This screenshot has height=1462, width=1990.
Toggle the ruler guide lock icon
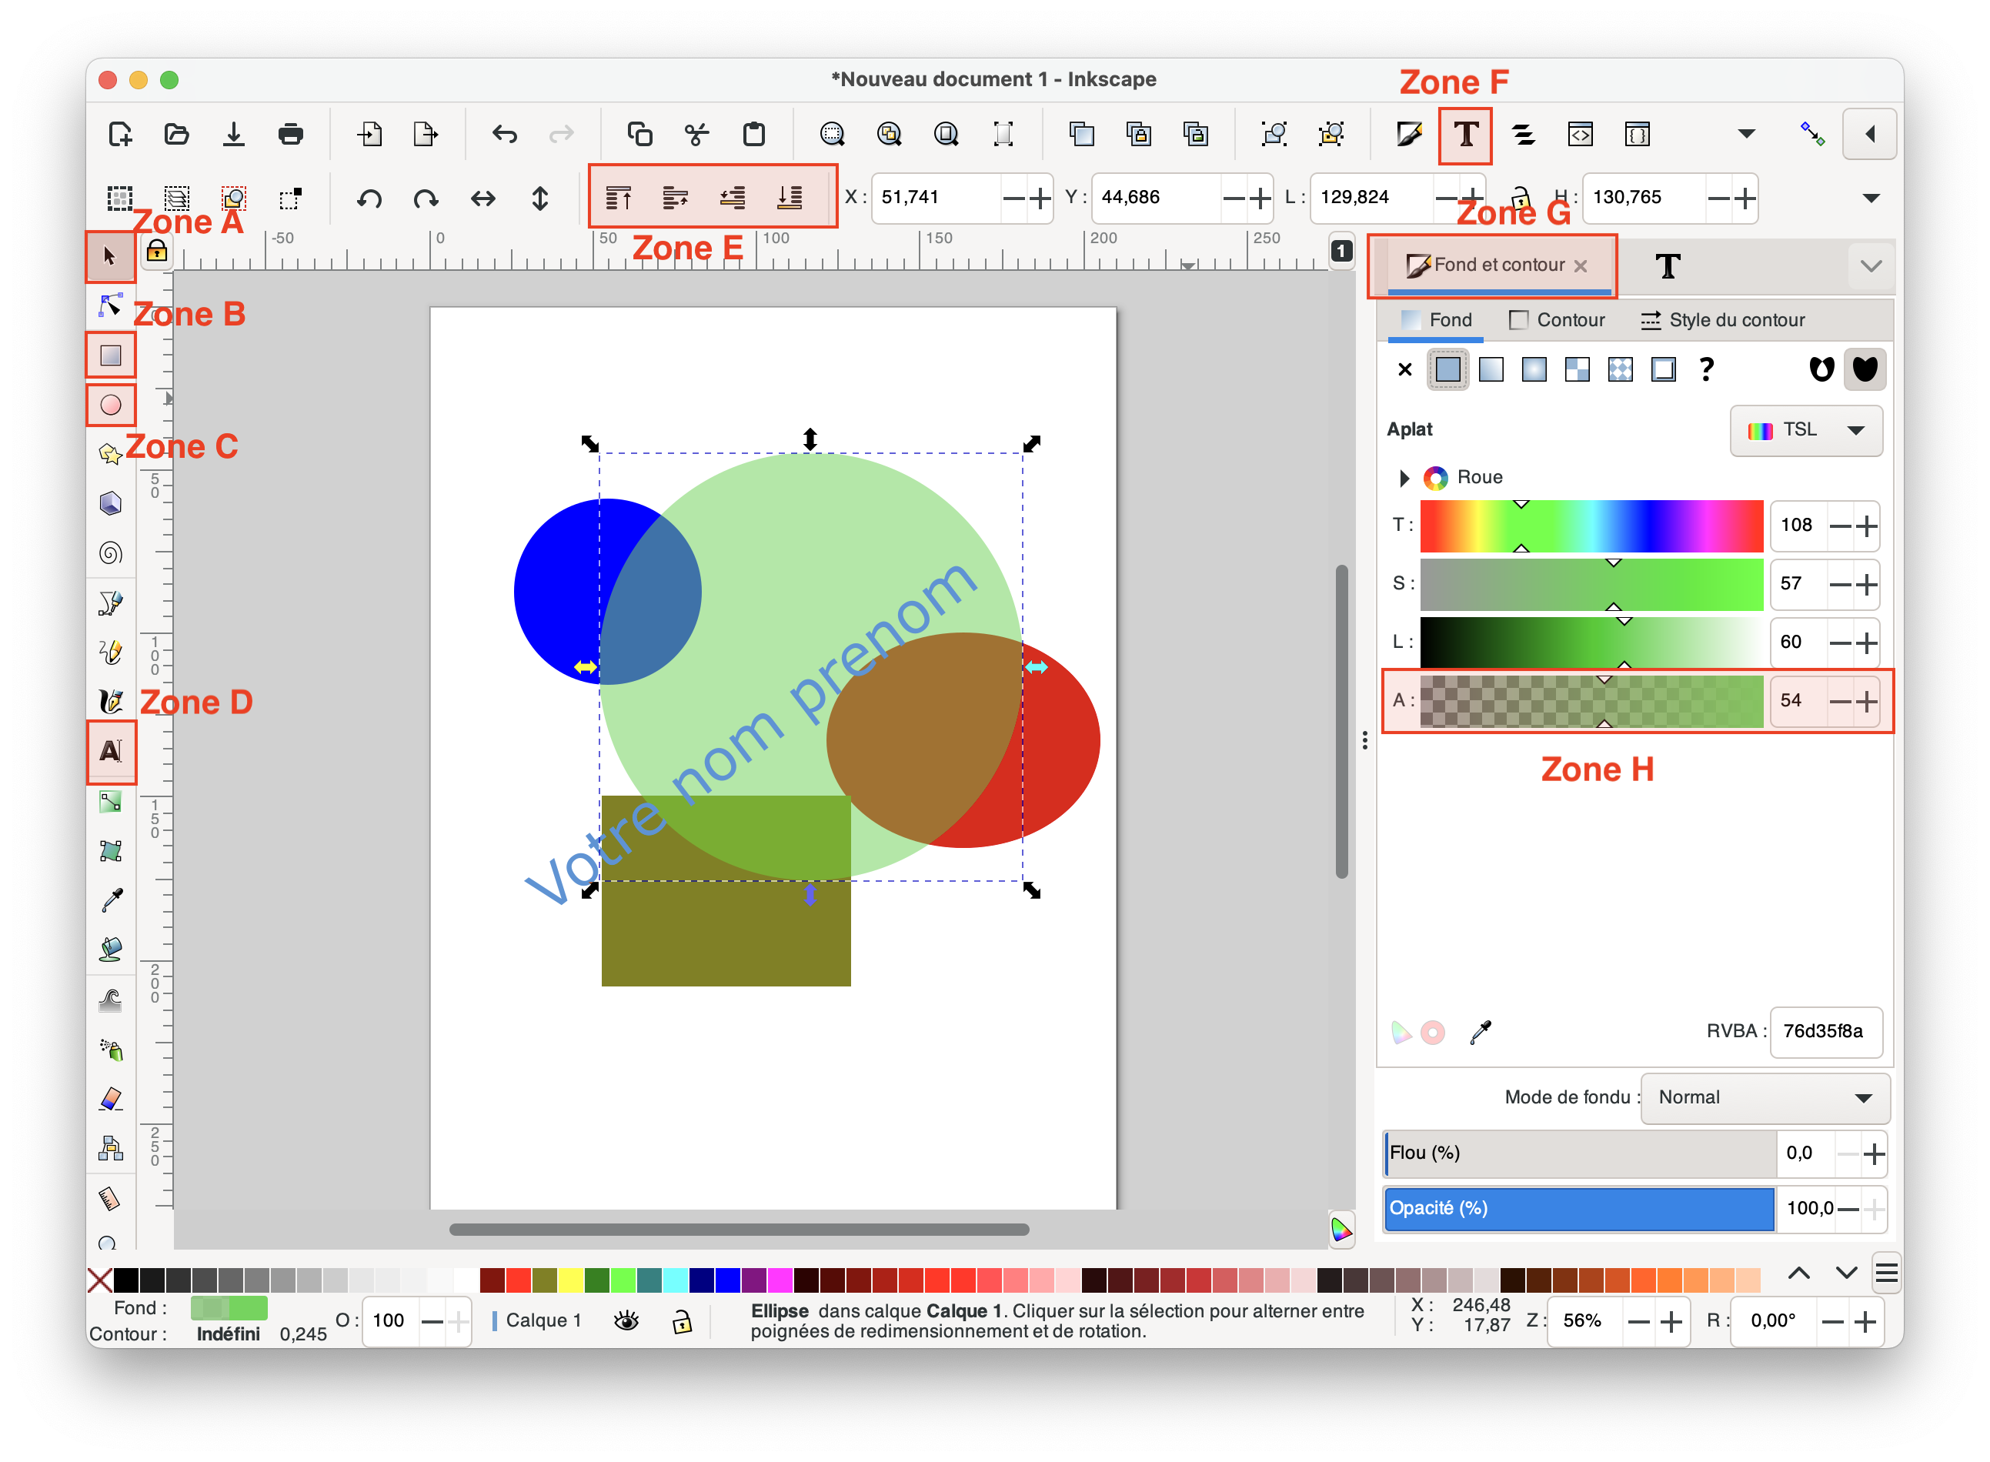(x=157, y=250)
